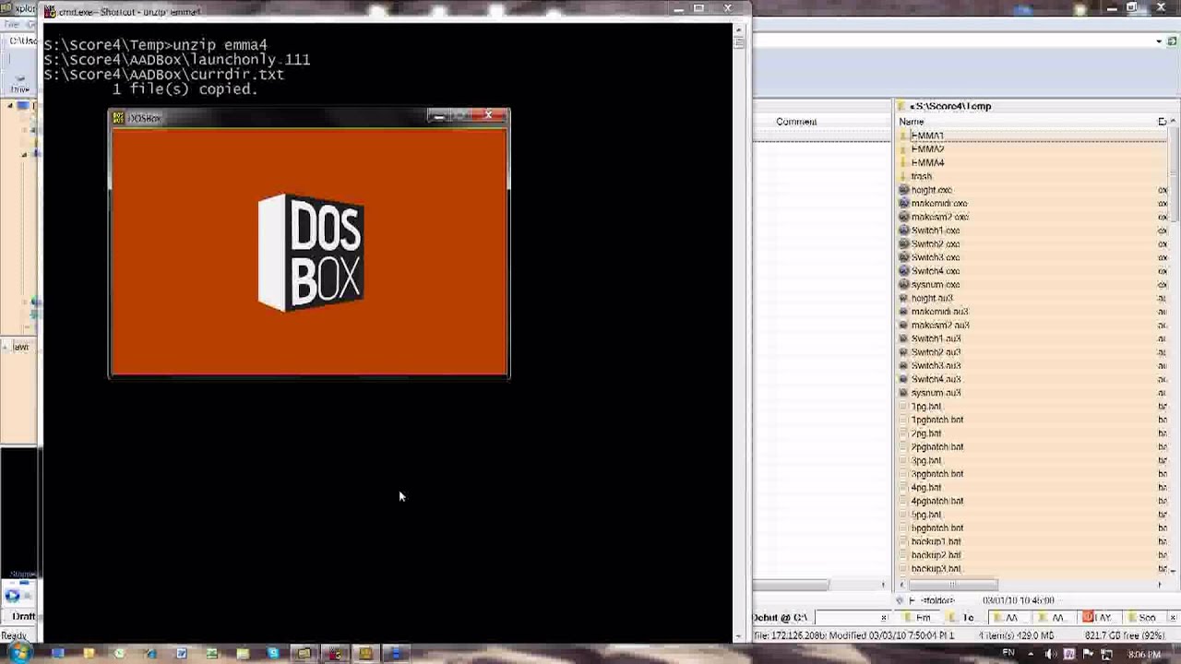Select the backup2.bat file

936,555
